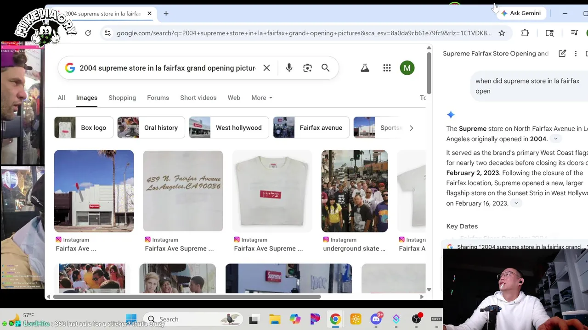Open OBS Studio from the taskbar
This screenshot has height=330, width=588.
417,319
